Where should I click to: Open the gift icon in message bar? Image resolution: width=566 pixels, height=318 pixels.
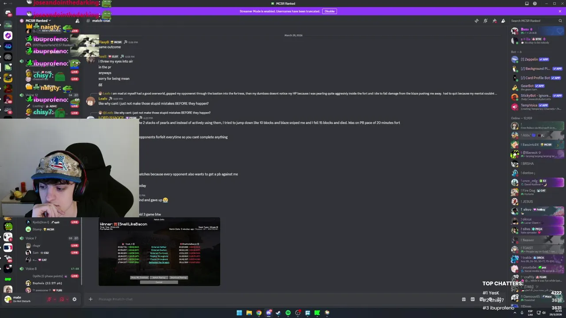[x=463, y=299]
